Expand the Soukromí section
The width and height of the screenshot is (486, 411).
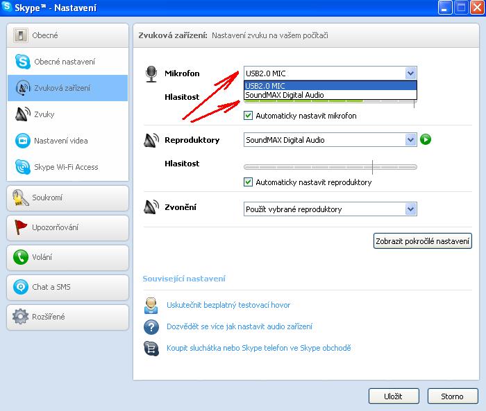pos(67,198)
